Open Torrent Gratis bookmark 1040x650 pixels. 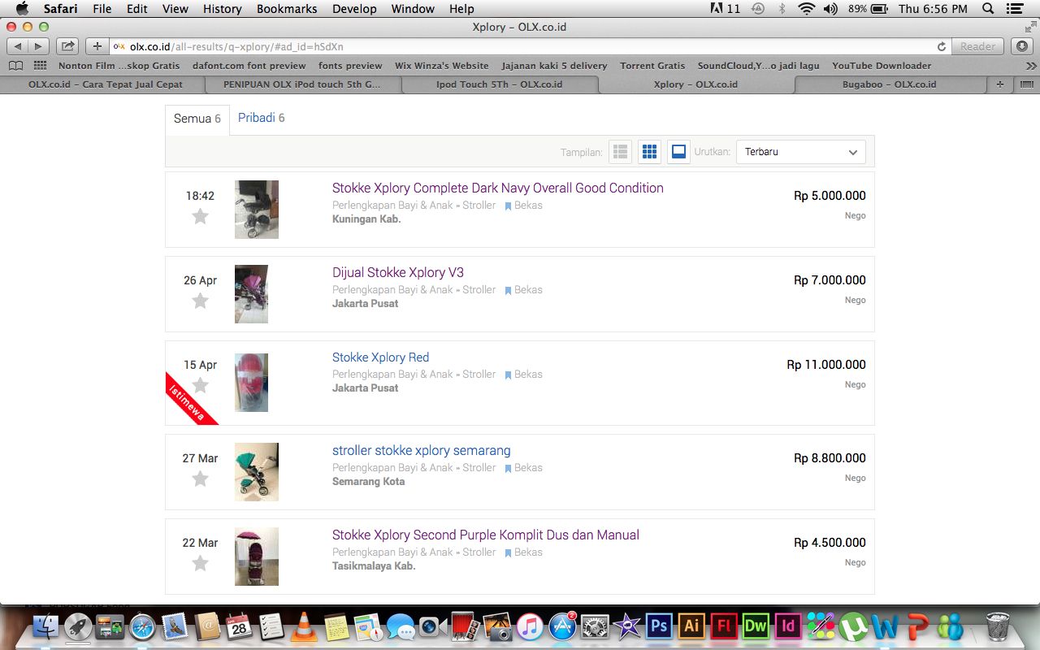coord(652,66)
